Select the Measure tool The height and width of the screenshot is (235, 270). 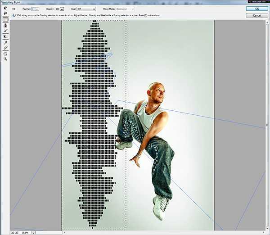(5, 48)
